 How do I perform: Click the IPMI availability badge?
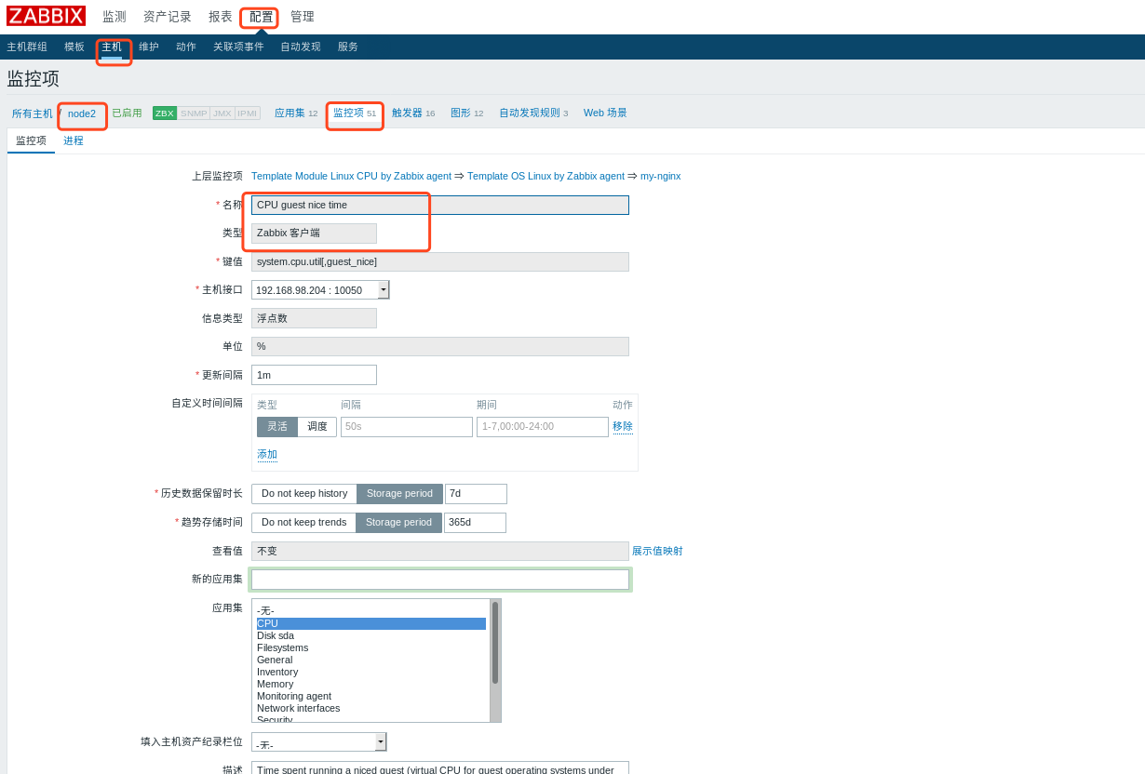click(x=248, y=113)
